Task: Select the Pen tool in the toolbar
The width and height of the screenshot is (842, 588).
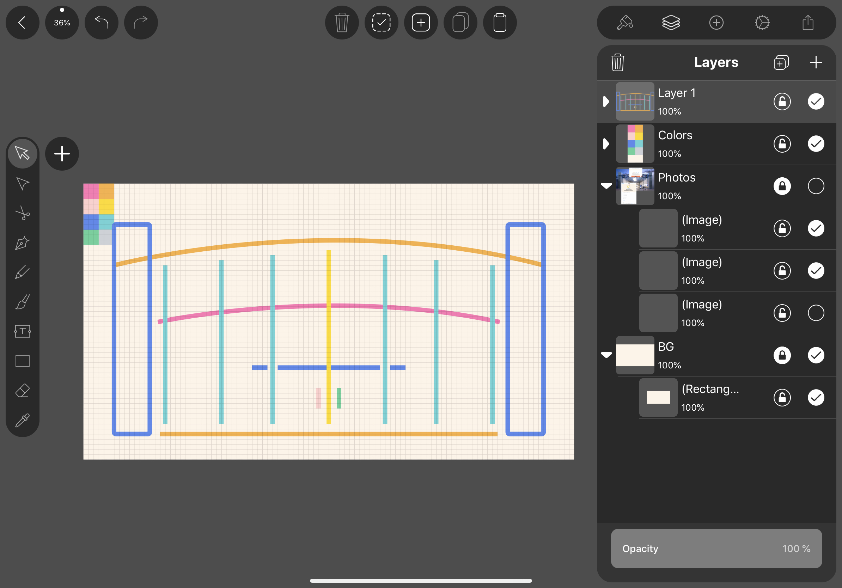Action: pyautogui.click(x=22, y=243)
